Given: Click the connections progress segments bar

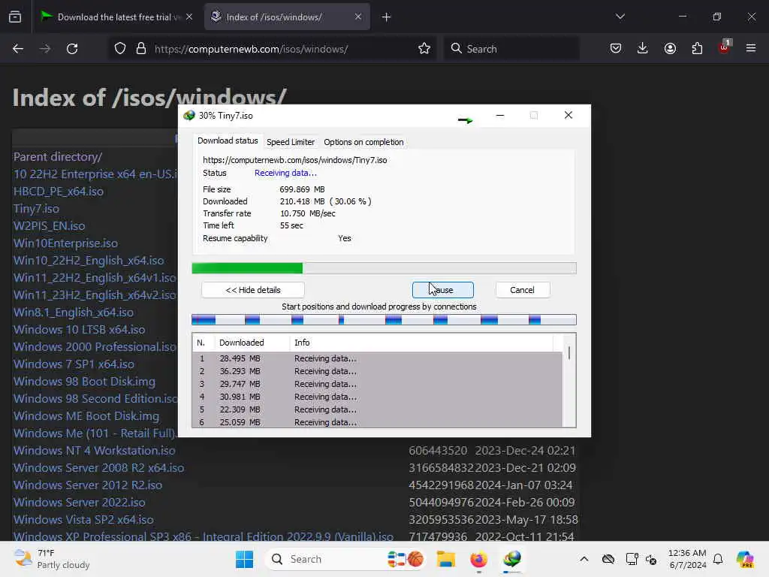Looking at the screenshot, I should pyautogui.click(x=384, y=320).
